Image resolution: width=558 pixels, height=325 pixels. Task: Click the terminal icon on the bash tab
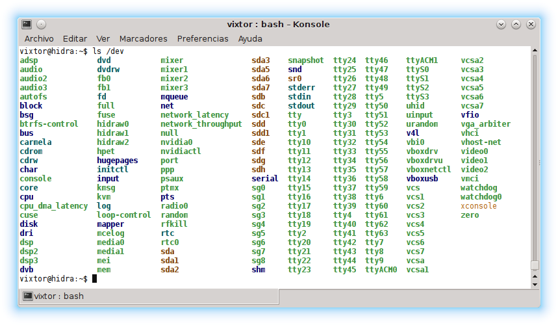tap(28, 296)
